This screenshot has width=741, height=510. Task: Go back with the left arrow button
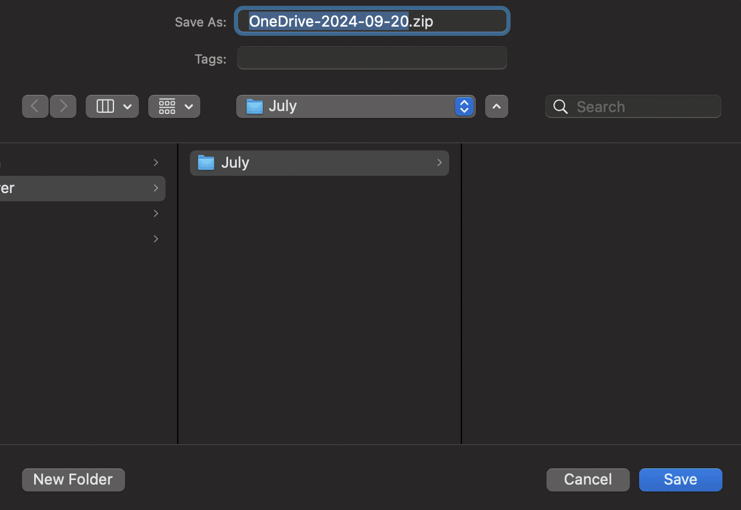[x=35, y=106]
